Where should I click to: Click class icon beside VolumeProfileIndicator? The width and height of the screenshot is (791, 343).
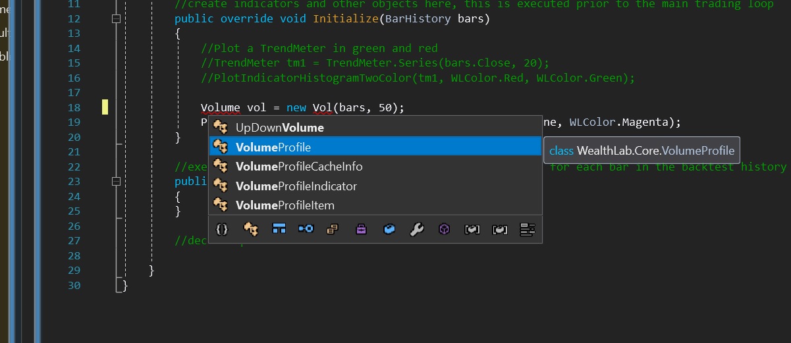pos(221,186)
